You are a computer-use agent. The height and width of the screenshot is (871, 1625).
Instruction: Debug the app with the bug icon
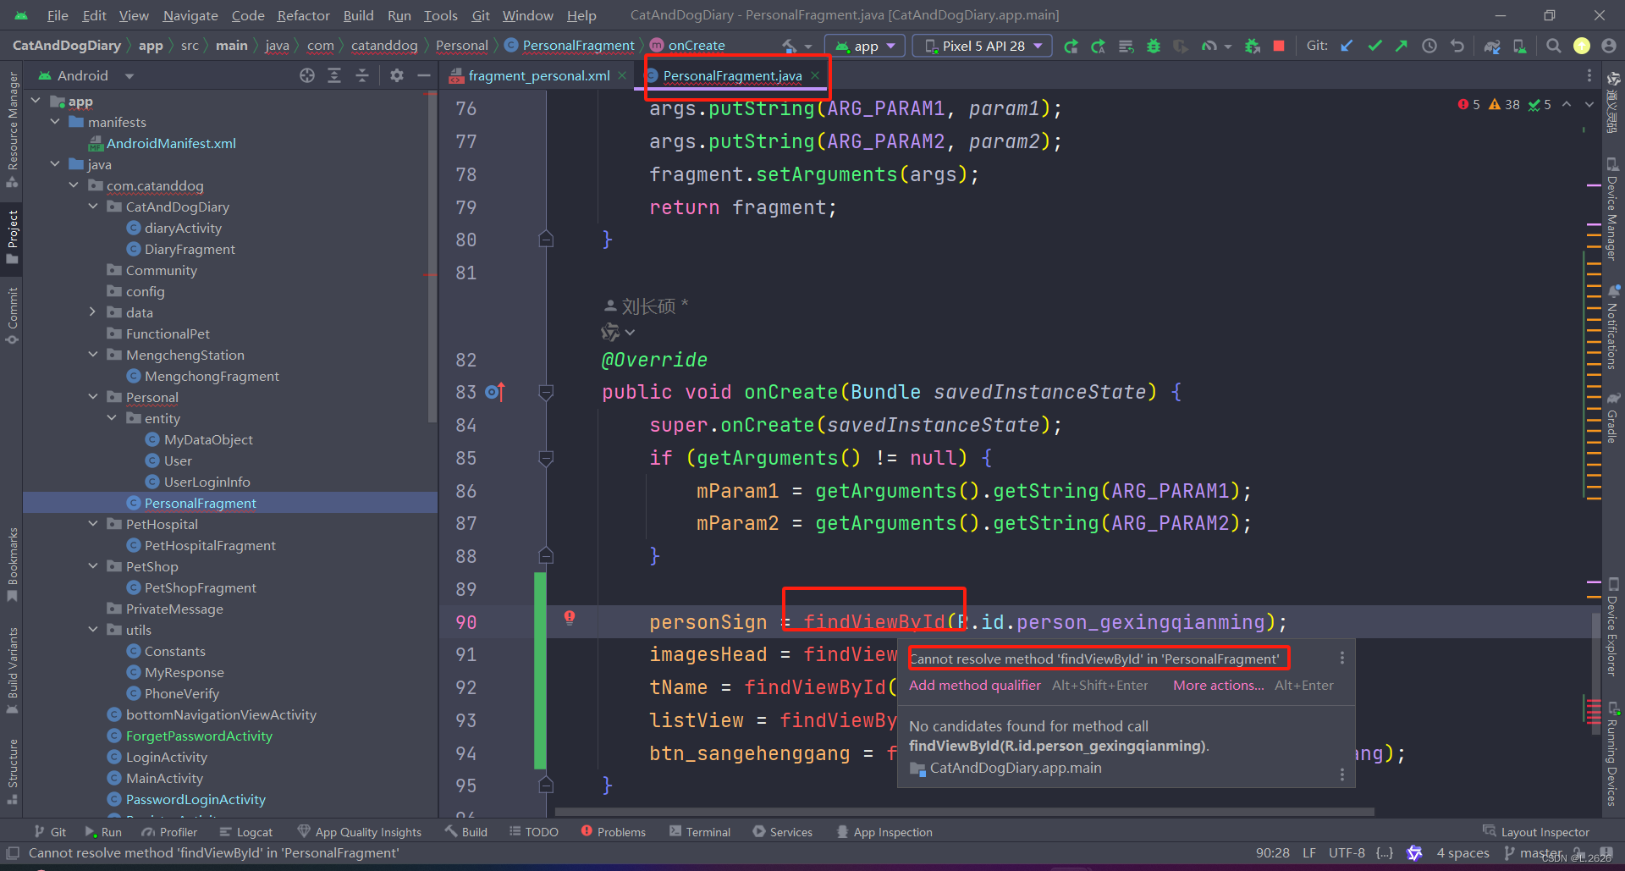[1153, 46]
